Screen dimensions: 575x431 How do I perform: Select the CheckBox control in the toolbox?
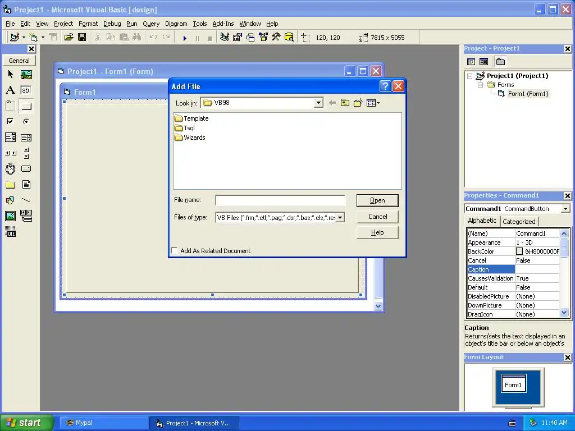click(x=10, y=121)
